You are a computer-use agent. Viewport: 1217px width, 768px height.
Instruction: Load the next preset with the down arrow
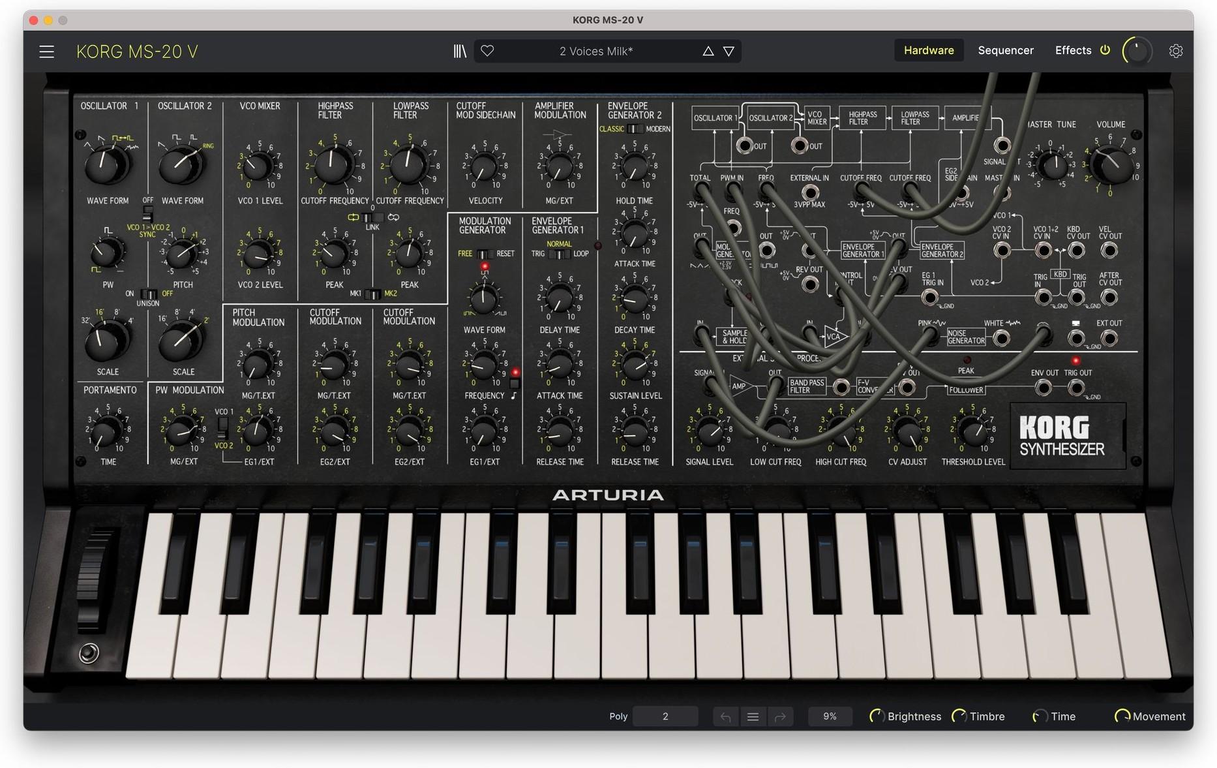(729, 51)
